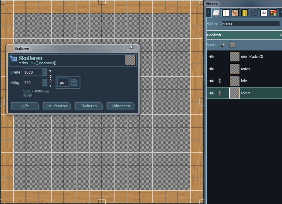Open the px unit dropdown
The height and width of the screenshot is (204, 282).
pyautogui.click(x=74, y=82)
